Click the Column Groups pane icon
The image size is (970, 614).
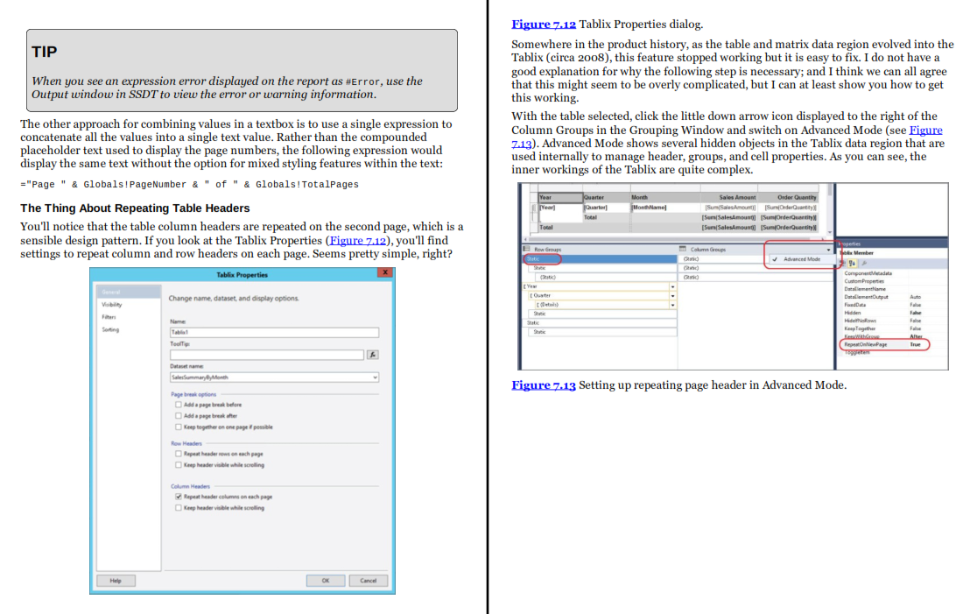pos(683,249)
